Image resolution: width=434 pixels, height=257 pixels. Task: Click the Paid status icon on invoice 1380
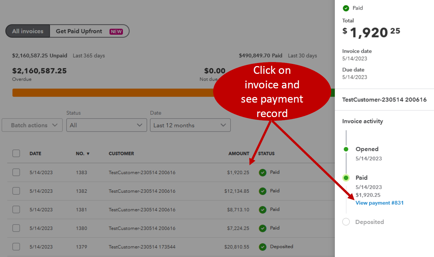(x=262, y=228)
